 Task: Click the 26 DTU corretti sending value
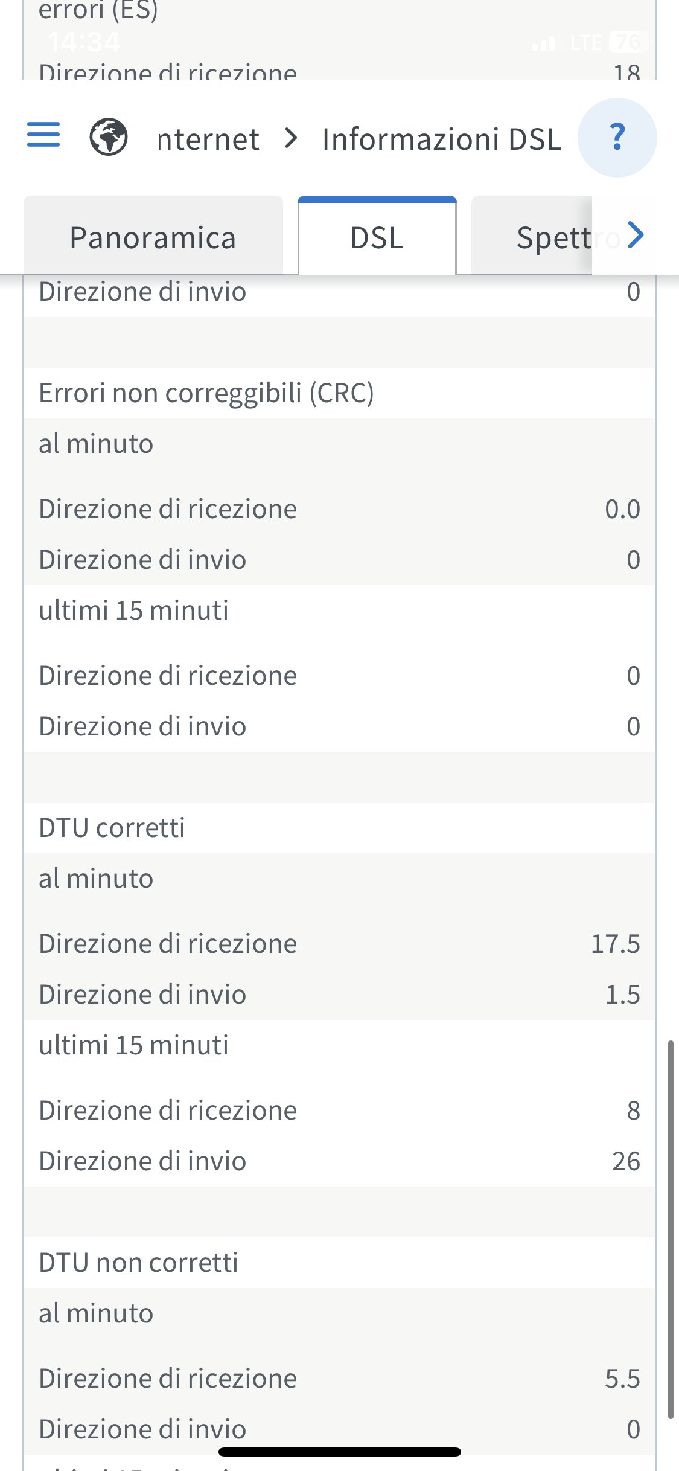tap(626, 1161)
